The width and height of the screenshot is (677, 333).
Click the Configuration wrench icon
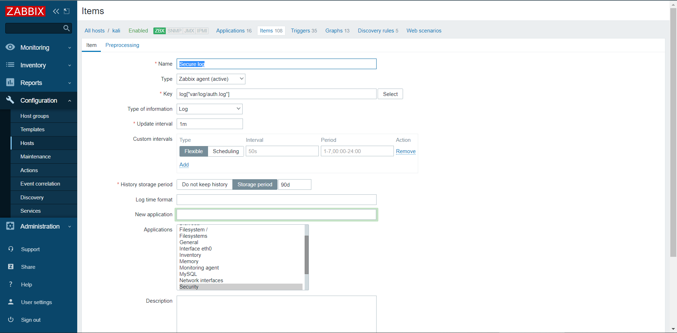point(10,100)
